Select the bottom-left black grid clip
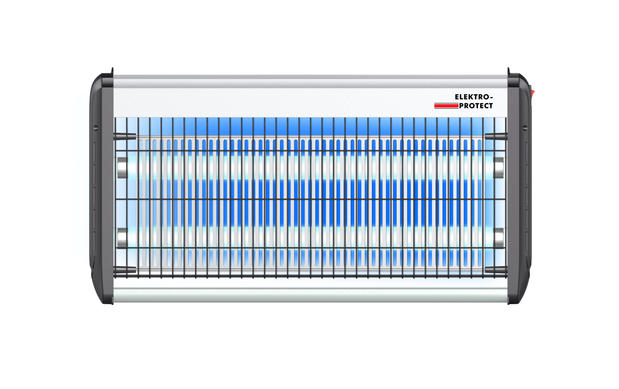Image resolution: width=619 pixels, height=389 pixels. click(125, 270)
